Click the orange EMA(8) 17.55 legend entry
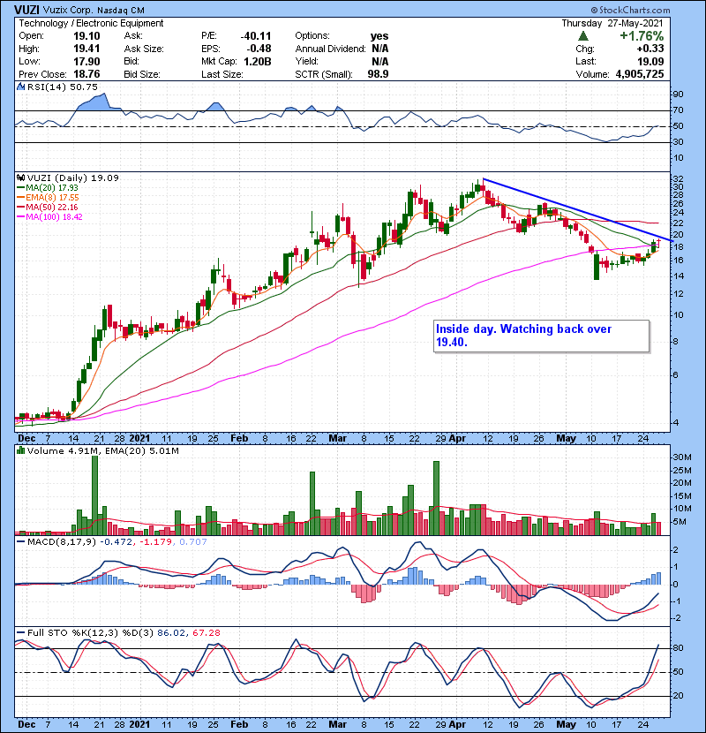Image resolution: width=706 pixels, height=733 pixels. [48, 197]
